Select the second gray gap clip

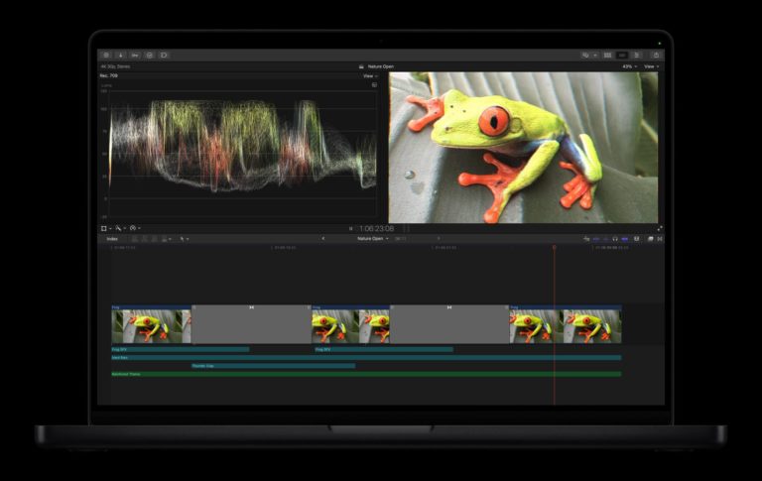449,324
